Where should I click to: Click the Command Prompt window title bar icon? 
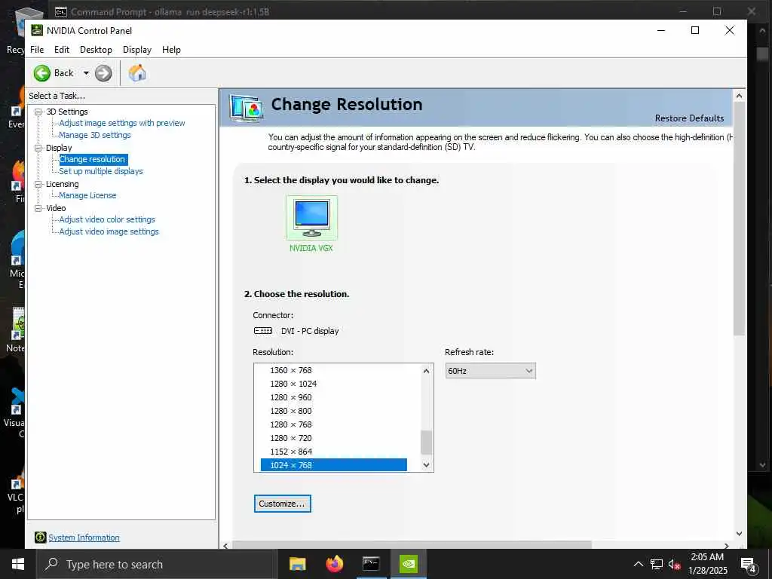pos(60,11)
